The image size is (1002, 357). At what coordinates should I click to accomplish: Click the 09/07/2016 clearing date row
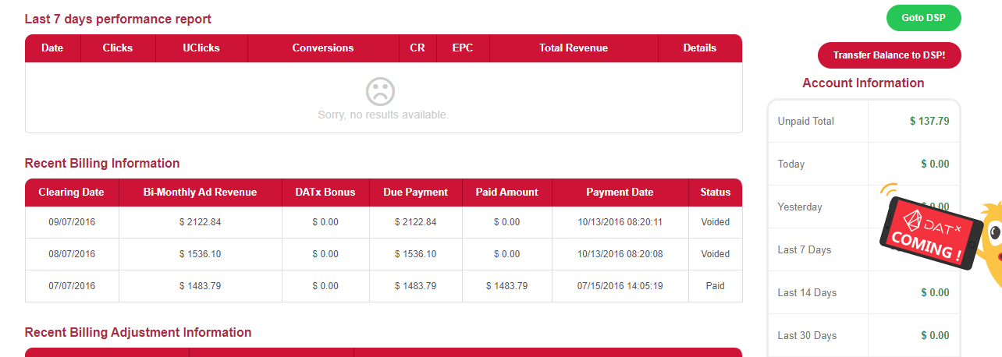[x=72, y=222]
